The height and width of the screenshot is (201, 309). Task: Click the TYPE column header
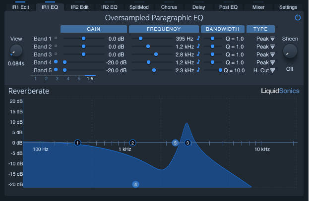click(260, 29)
